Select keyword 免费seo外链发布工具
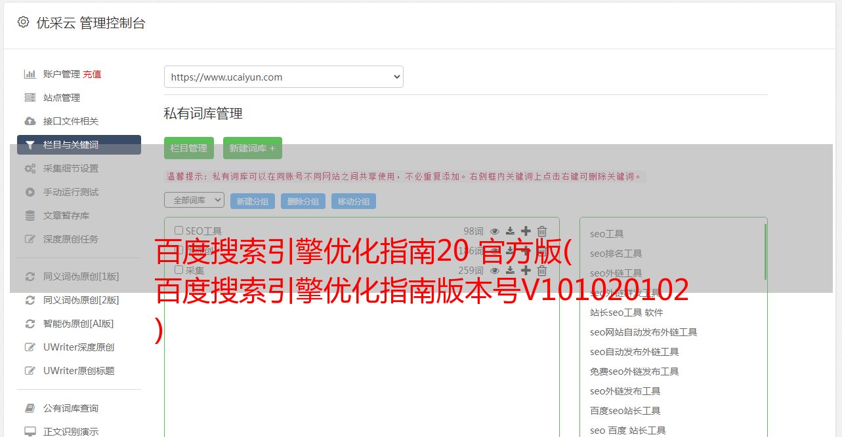 click(x=635, y=371)
